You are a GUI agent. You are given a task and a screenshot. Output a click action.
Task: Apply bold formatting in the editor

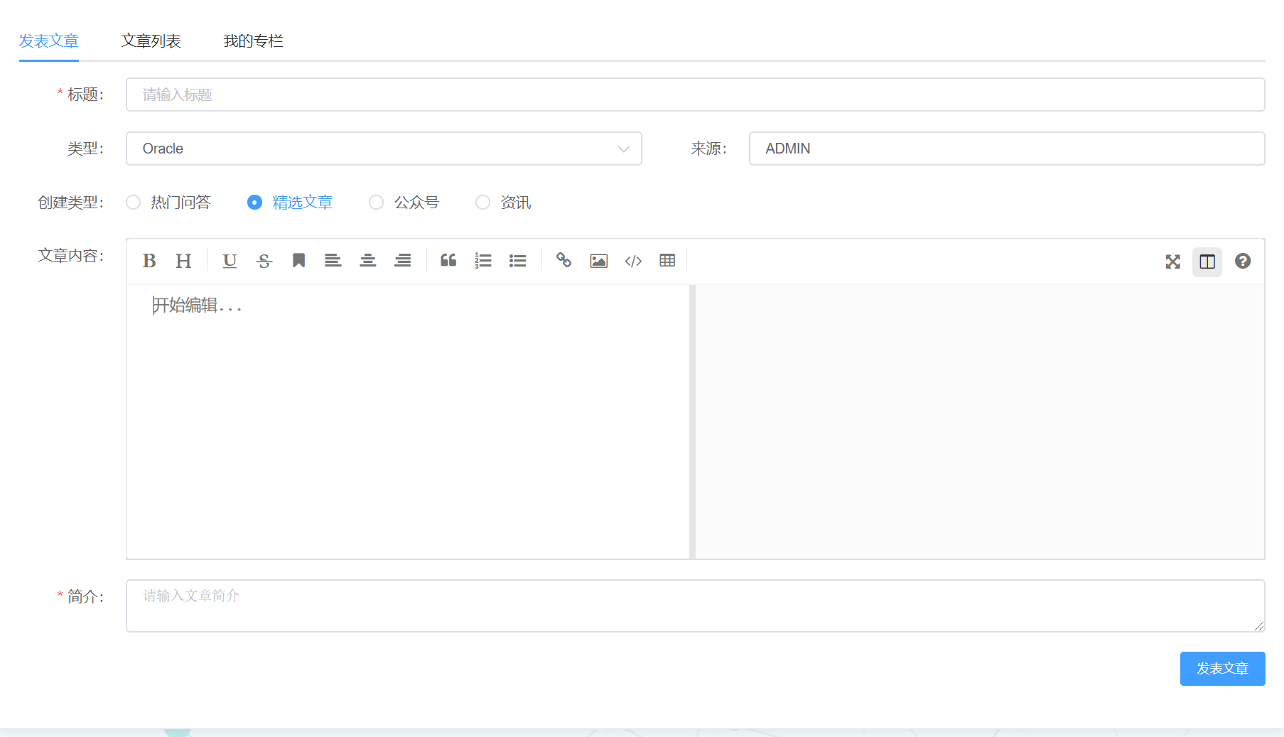[149, 261]
